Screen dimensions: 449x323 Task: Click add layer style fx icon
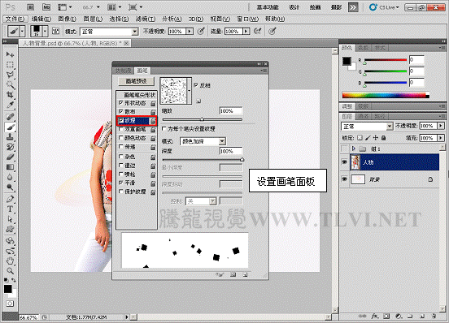tap(375, 317)
